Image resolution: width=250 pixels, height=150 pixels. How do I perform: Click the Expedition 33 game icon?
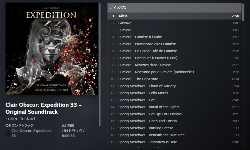coord(8,133)
